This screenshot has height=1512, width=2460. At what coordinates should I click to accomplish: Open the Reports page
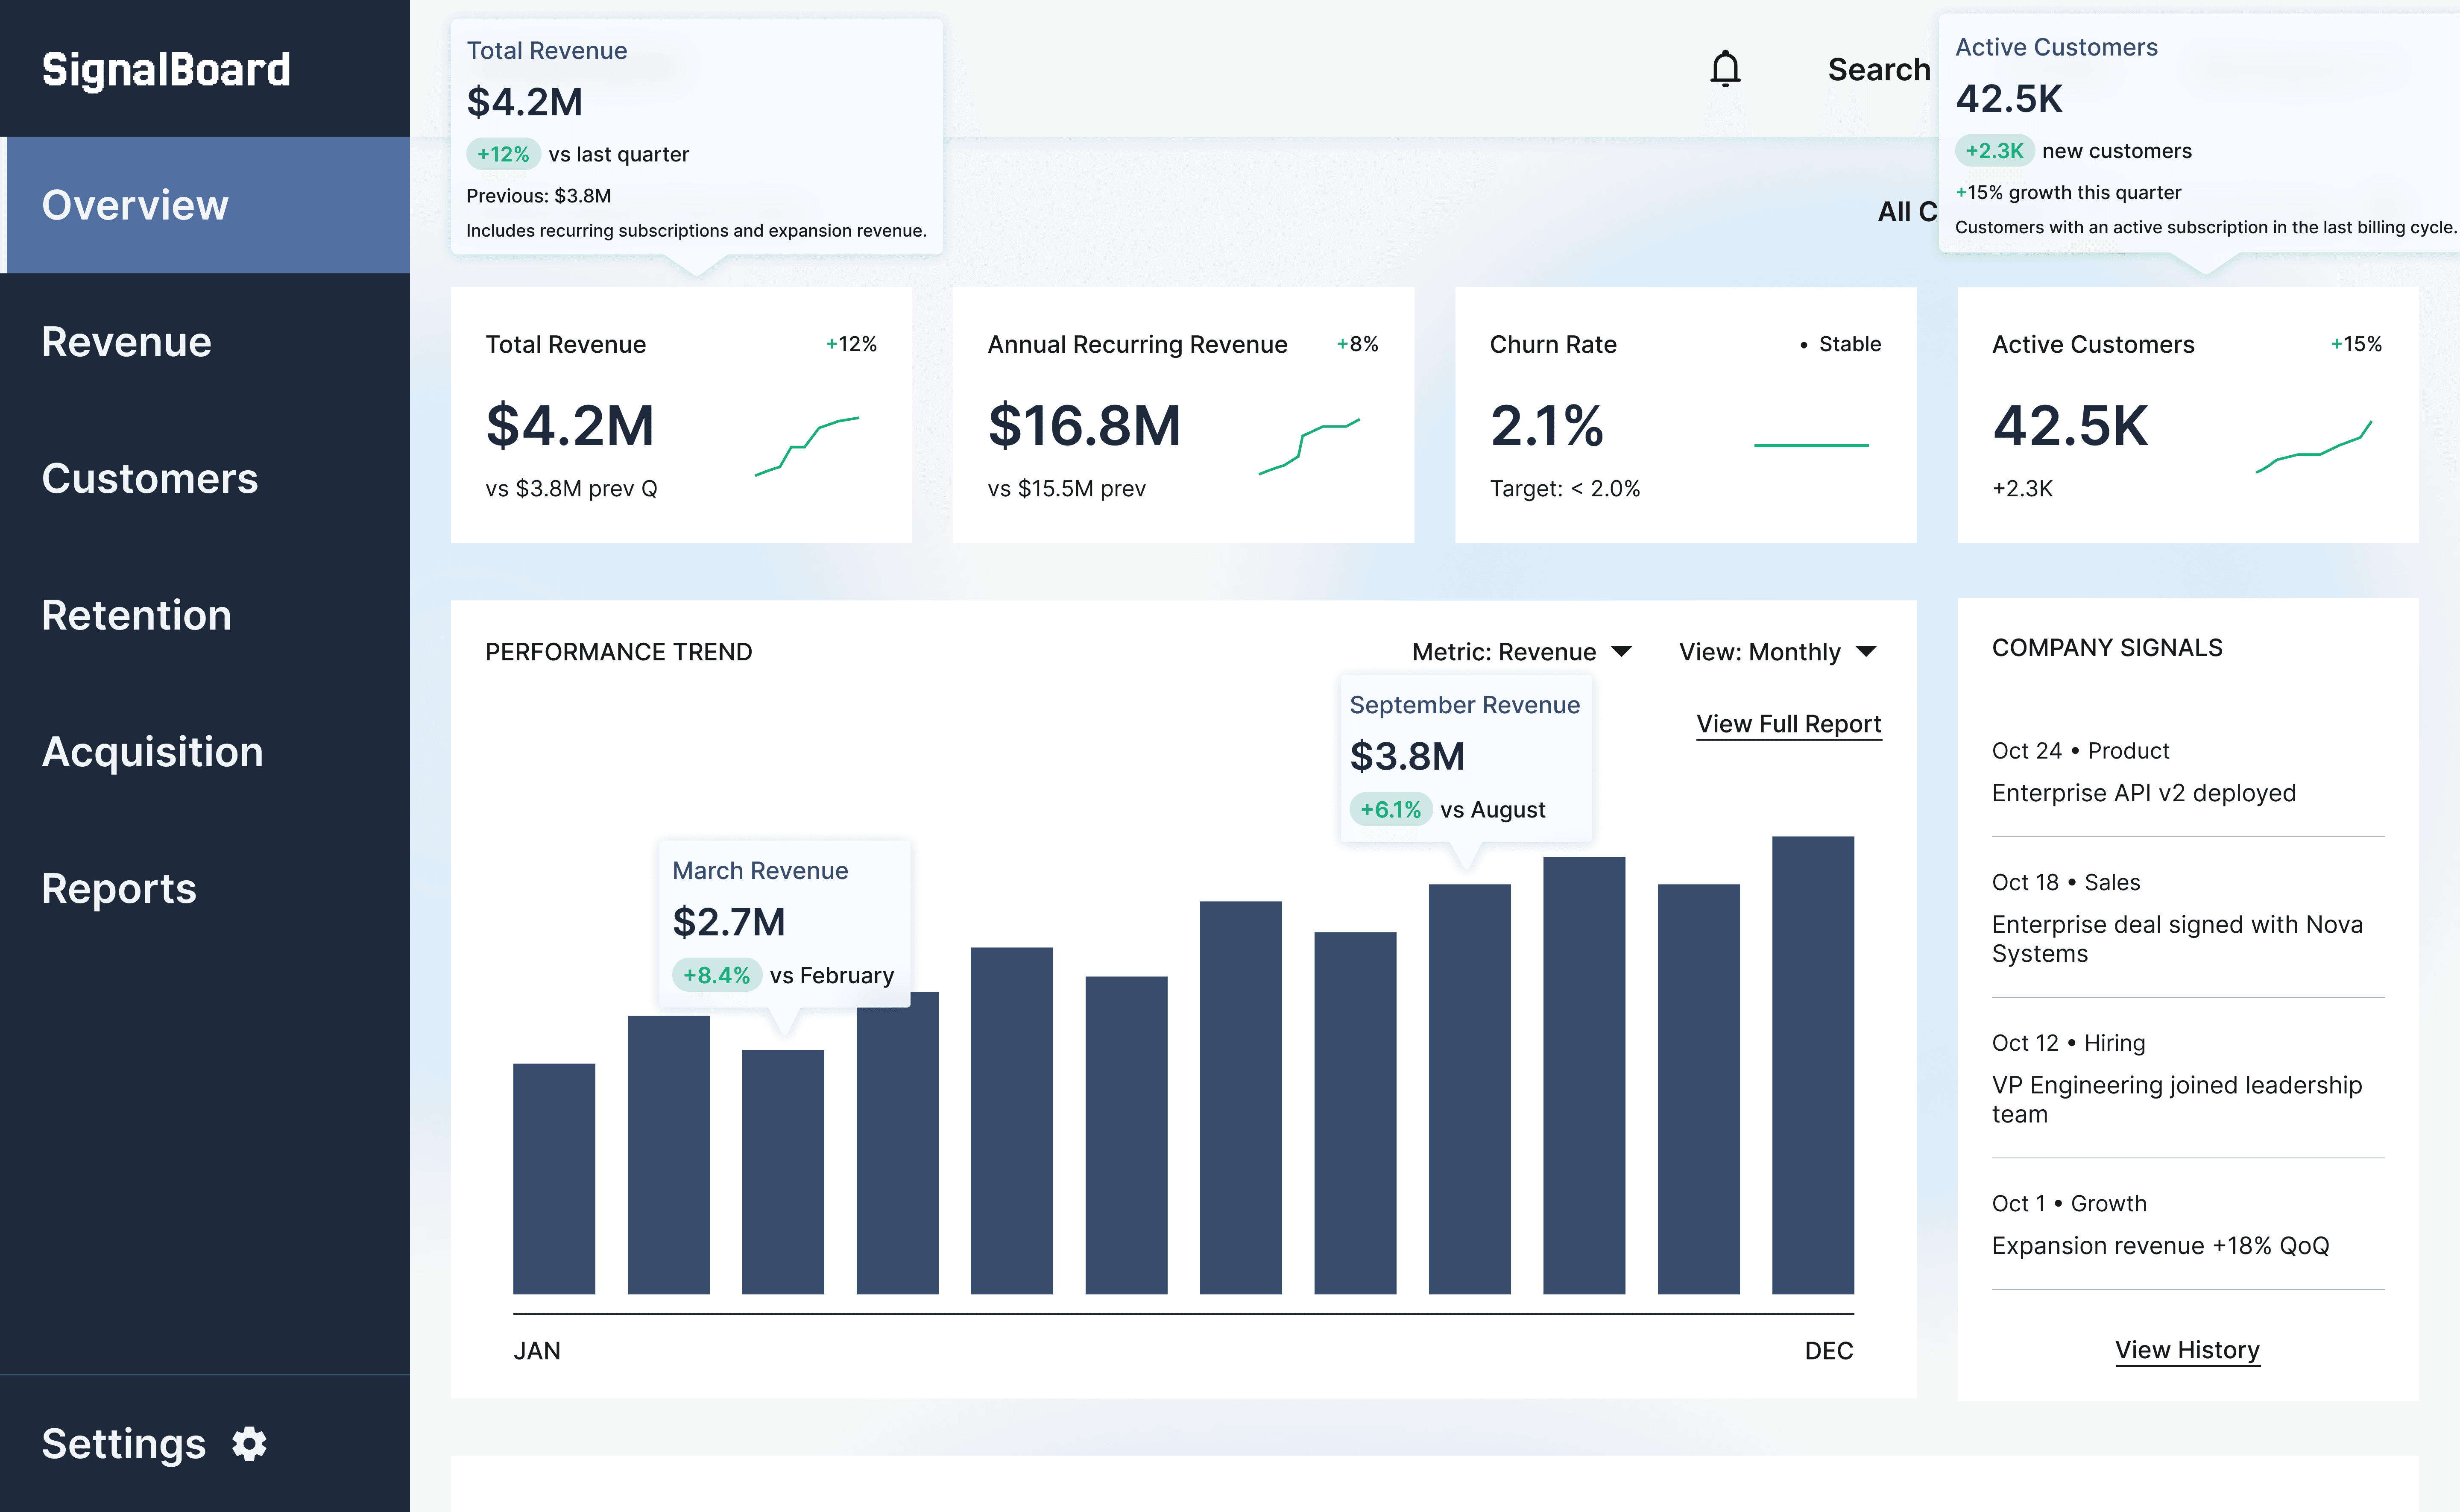[x=119, y=888]
